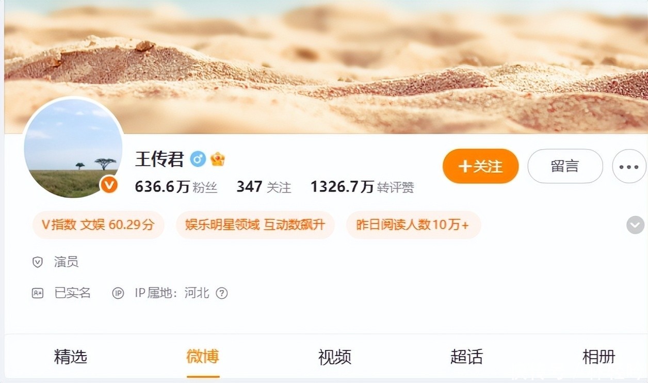This screenshot has height=383, width=648.
Task: Click the IP circle icon before IP属地
Action: pyautogui.click(x=118, y=293)
